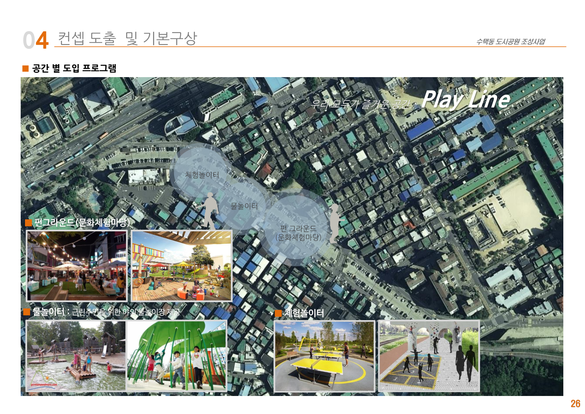Select the '우리 모두가 즐거운 공간' tagline text
This screenshot has height=414, width=585.
click(360, 104)
